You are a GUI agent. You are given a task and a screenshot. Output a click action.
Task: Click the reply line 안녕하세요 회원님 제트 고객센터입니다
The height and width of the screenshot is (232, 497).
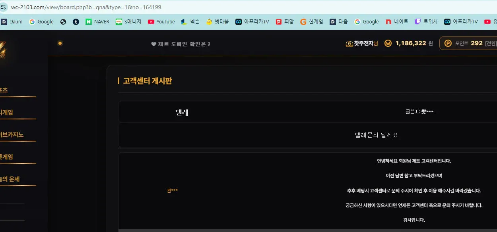click(x=414, y=161)
